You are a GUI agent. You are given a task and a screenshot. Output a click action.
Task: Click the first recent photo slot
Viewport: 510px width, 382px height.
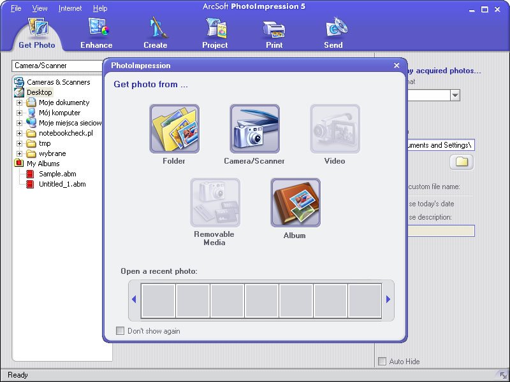tap(158, 301)
